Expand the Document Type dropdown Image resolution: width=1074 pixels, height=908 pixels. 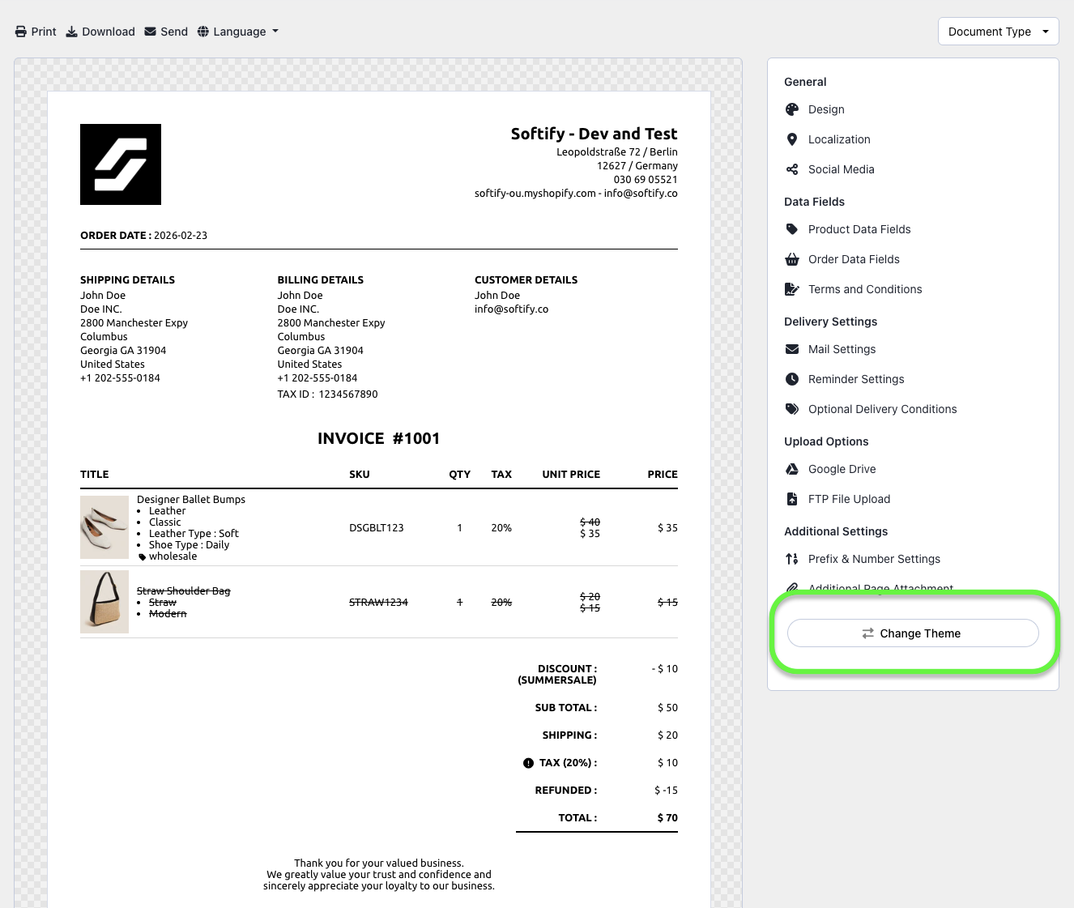point(998,32)
